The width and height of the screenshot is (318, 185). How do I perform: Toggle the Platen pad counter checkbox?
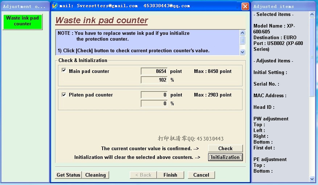click(x=64, y=95)
